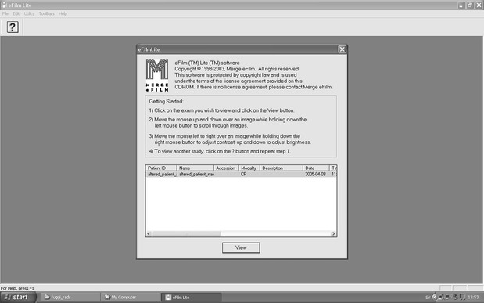Sort by Patient ID column header
The height and width of the screenshot is (303, 484).
click(x=161, y=168)
